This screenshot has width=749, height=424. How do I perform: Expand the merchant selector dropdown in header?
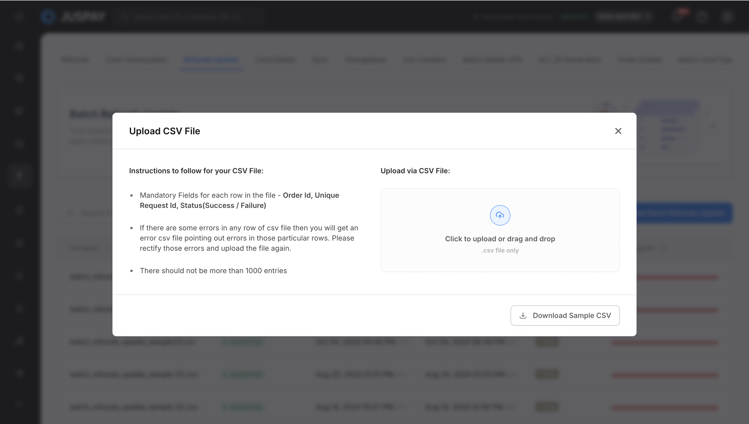(x=623, y=17)
